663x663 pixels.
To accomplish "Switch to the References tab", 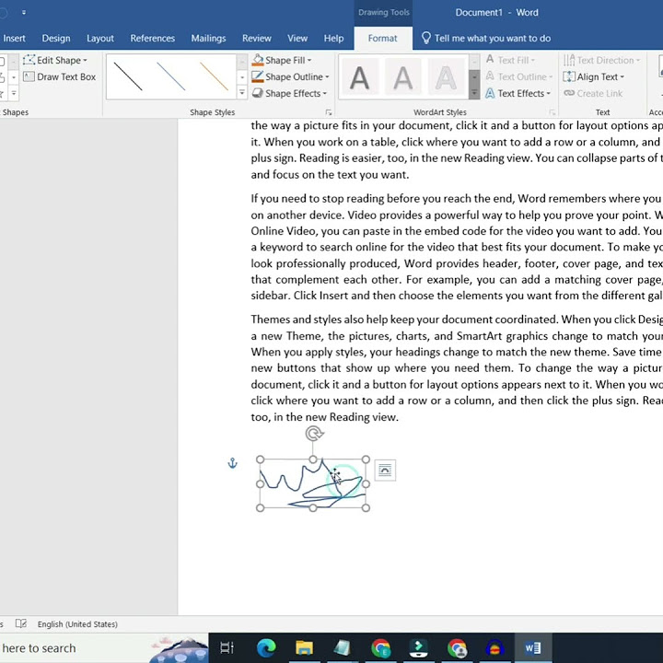I will point(153,38).
